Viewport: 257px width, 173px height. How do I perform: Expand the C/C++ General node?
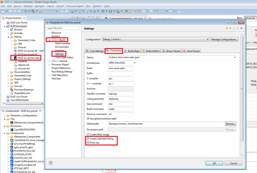click(49, 61)
